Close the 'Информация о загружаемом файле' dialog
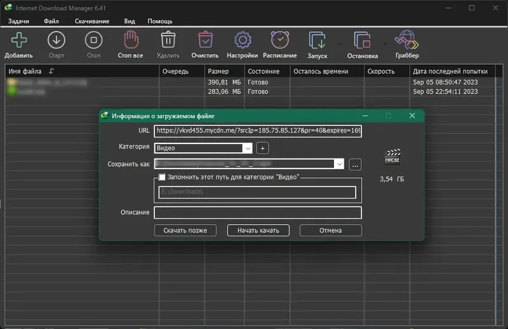508x329 pixels. (411, 116)
